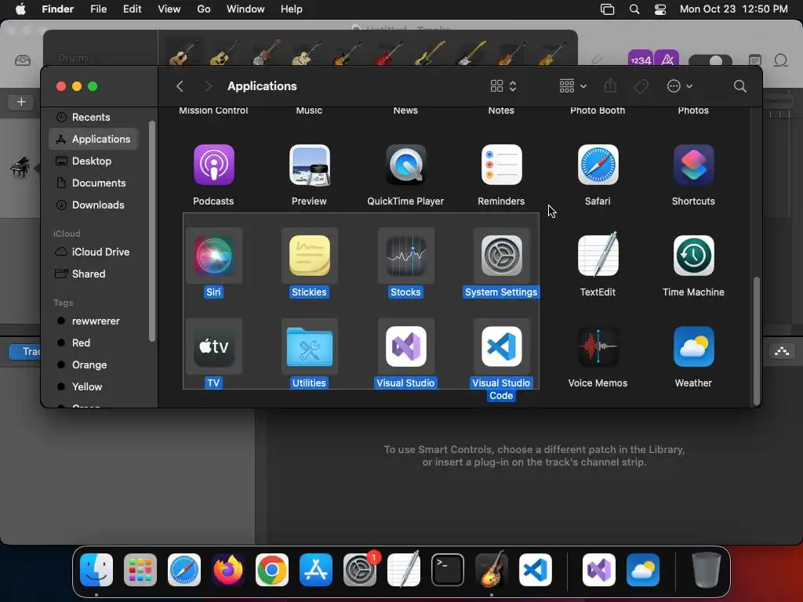Select Safari in the Applications folder
Viewport: 803px width, 602px height.
coord(598,165)
